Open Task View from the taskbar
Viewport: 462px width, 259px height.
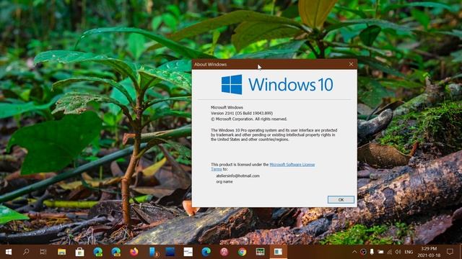tap(43, 252)
